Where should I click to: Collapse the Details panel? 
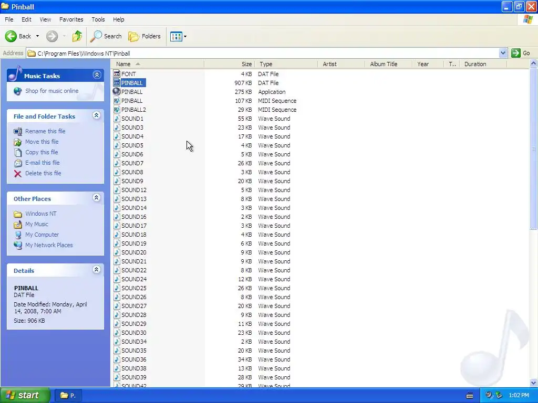[x=97, y=270]
